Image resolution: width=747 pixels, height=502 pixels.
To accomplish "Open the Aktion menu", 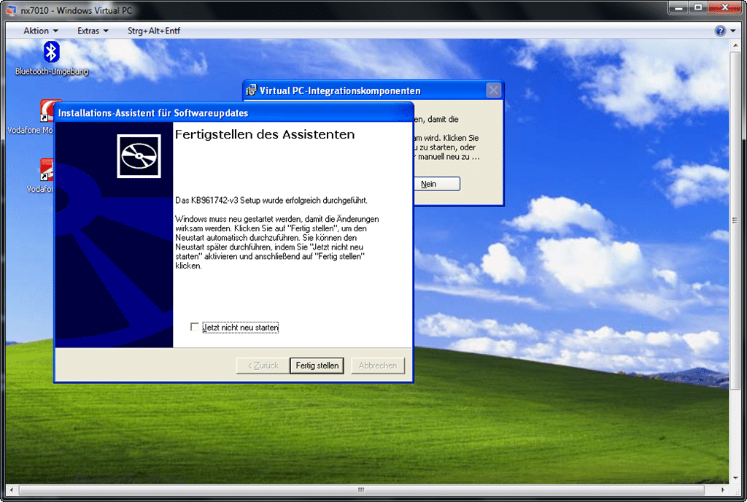I will [x=41, y=31].
